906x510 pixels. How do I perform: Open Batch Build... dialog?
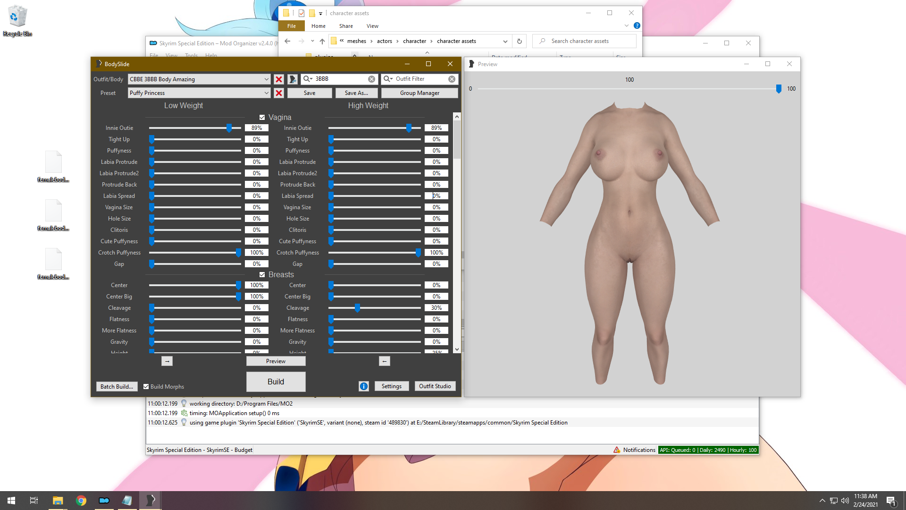click(117, 387)
